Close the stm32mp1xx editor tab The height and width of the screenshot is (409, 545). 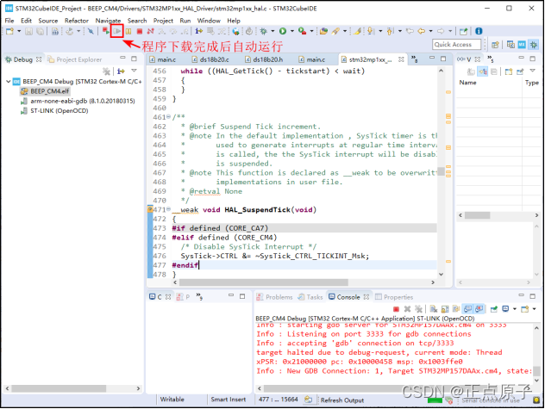(401, 59)
